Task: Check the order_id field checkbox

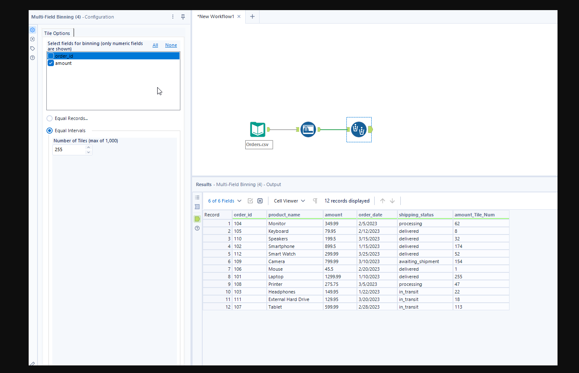Action: coord(51,56)
